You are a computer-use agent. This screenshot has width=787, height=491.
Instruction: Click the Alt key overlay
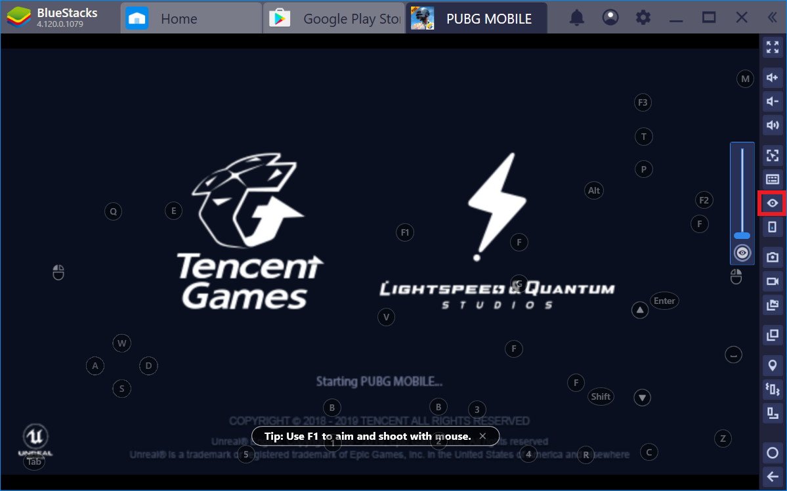pyautogui.click(x=594, y=190)
